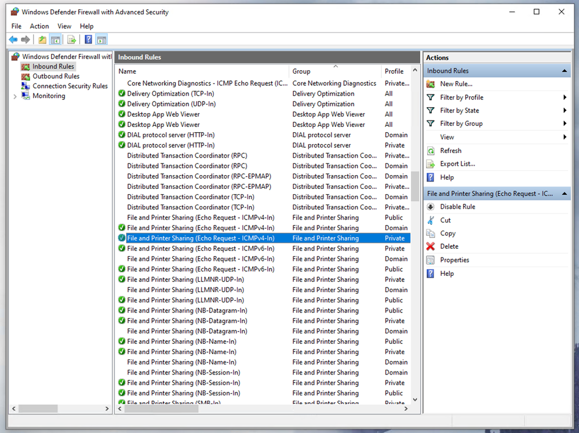The image size is (579, 433).
Task: Click green check icon of Delivery Optimization (UDP-In)
Action: (x=122, y=104)
